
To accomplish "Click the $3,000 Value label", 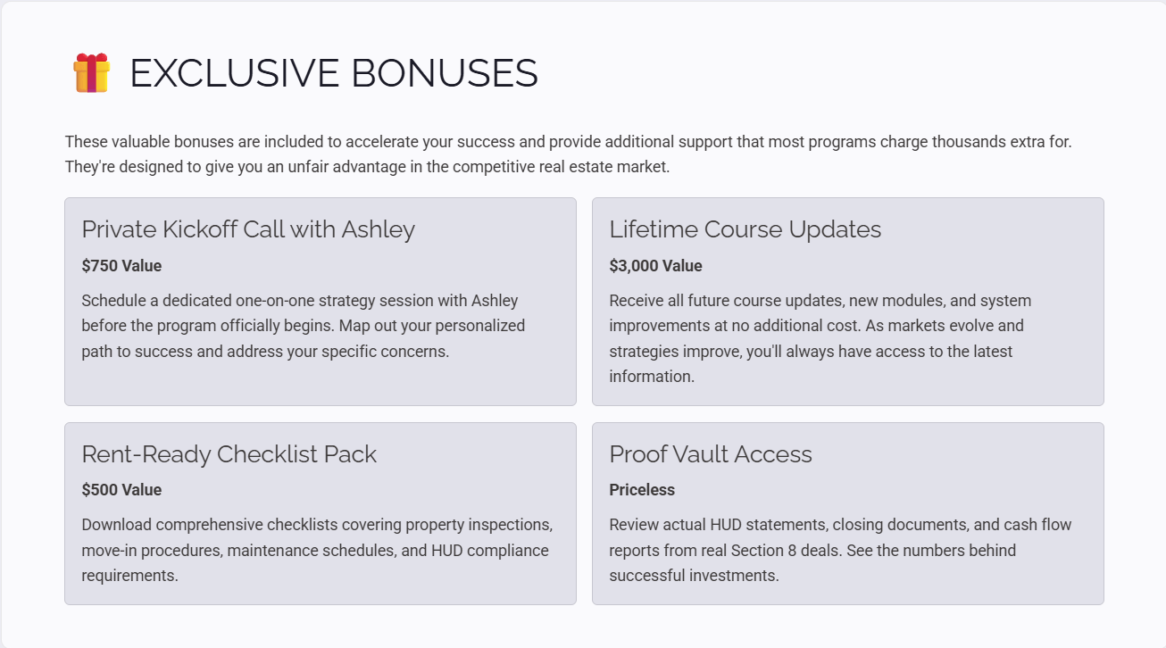I will coord(655,266).
